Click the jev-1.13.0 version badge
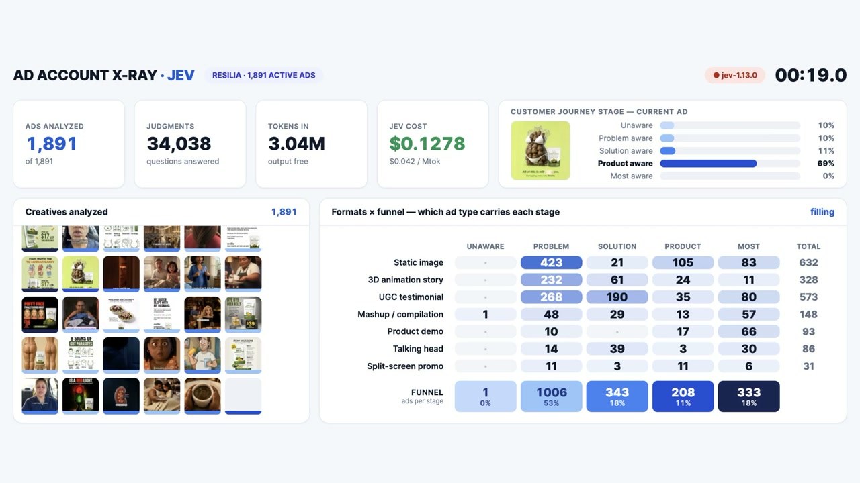This screenshot has width=860, height=483. tap(735, 75)
